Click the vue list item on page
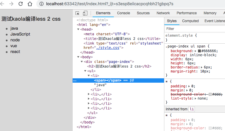Screen dimensions: 225x131 [x=14, y=46]
